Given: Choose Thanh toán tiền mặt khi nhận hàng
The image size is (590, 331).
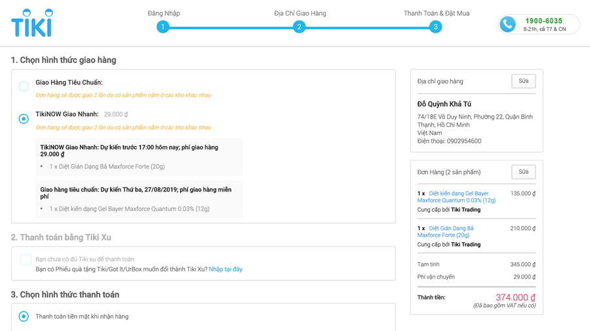Looking at the screenshot, I should (24, 317).
